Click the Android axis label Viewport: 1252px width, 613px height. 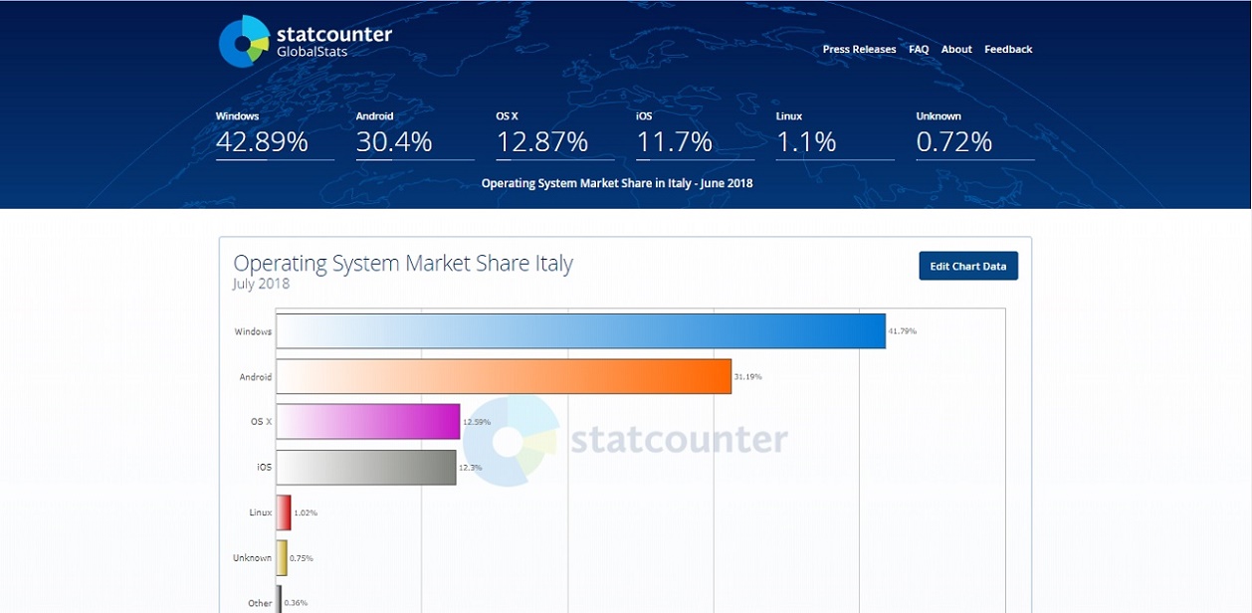point(256,377)
